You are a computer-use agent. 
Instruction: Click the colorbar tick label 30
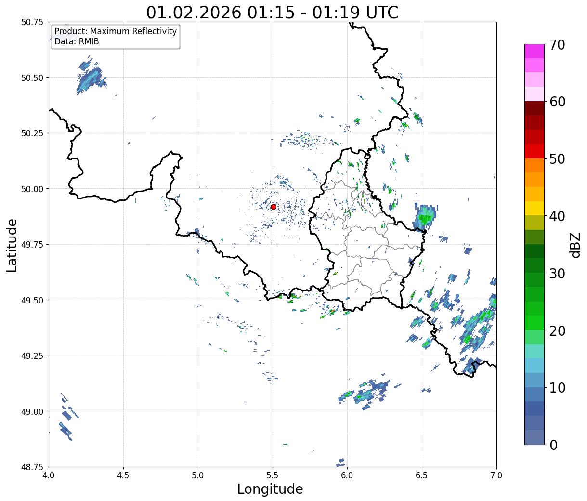(557, 273)
